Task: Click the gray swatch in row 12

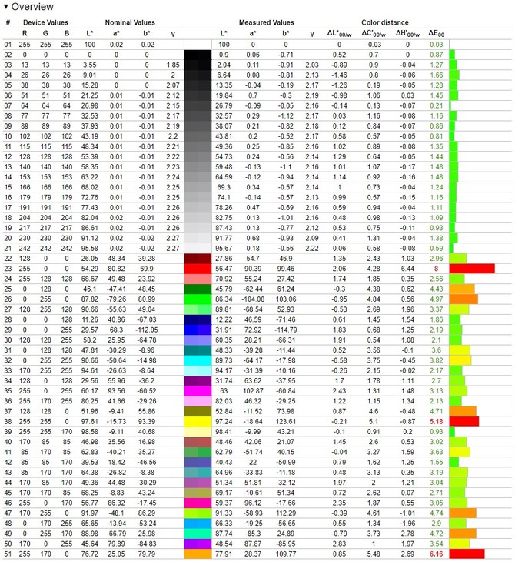Action: point(198,156)
